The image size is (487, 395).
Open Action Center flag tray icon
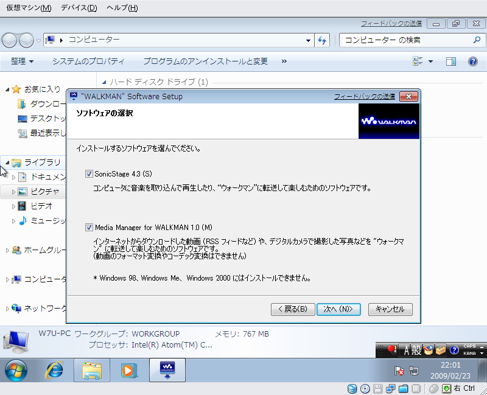399,371
